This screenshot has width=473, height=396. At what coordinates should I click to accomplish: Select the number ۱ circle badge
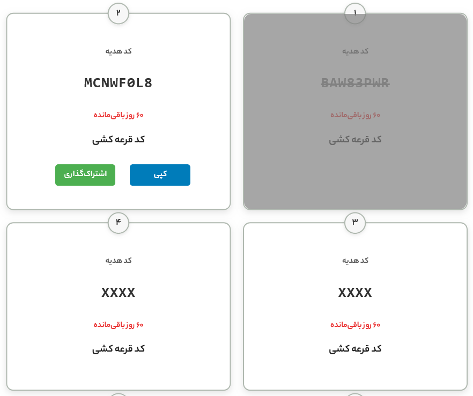(355, 13)
